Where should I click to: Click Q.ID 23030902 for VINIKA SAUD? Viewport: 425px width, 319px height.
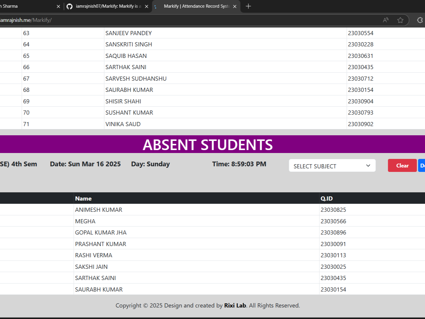tap(360, 124)
